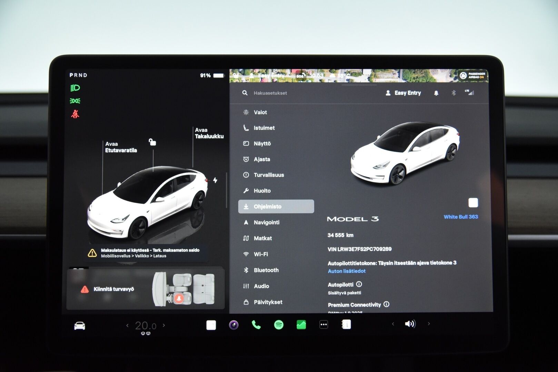Open the Päivitykset upgrades menu
This screenshot has height=372, width=558.
263,302
